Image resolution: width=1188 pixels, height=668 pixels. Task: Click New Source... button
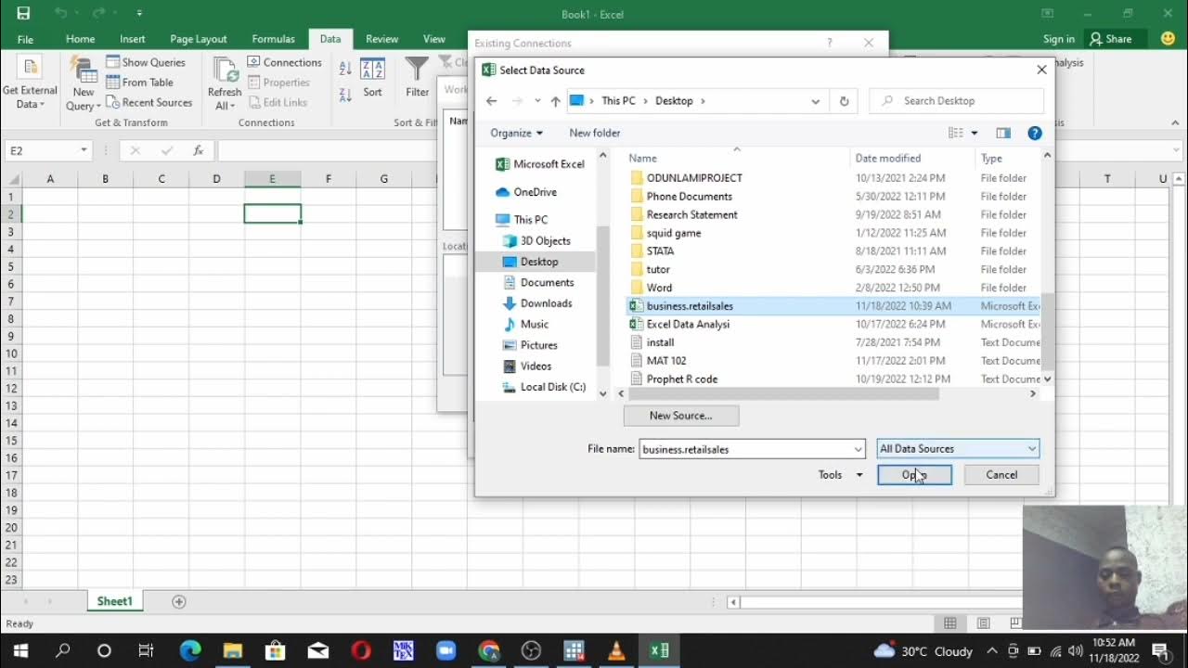(681, 416)
